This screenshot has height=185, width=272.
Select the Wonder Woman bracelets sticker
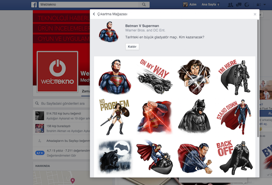pyautogui.click(x=194, y=77)
